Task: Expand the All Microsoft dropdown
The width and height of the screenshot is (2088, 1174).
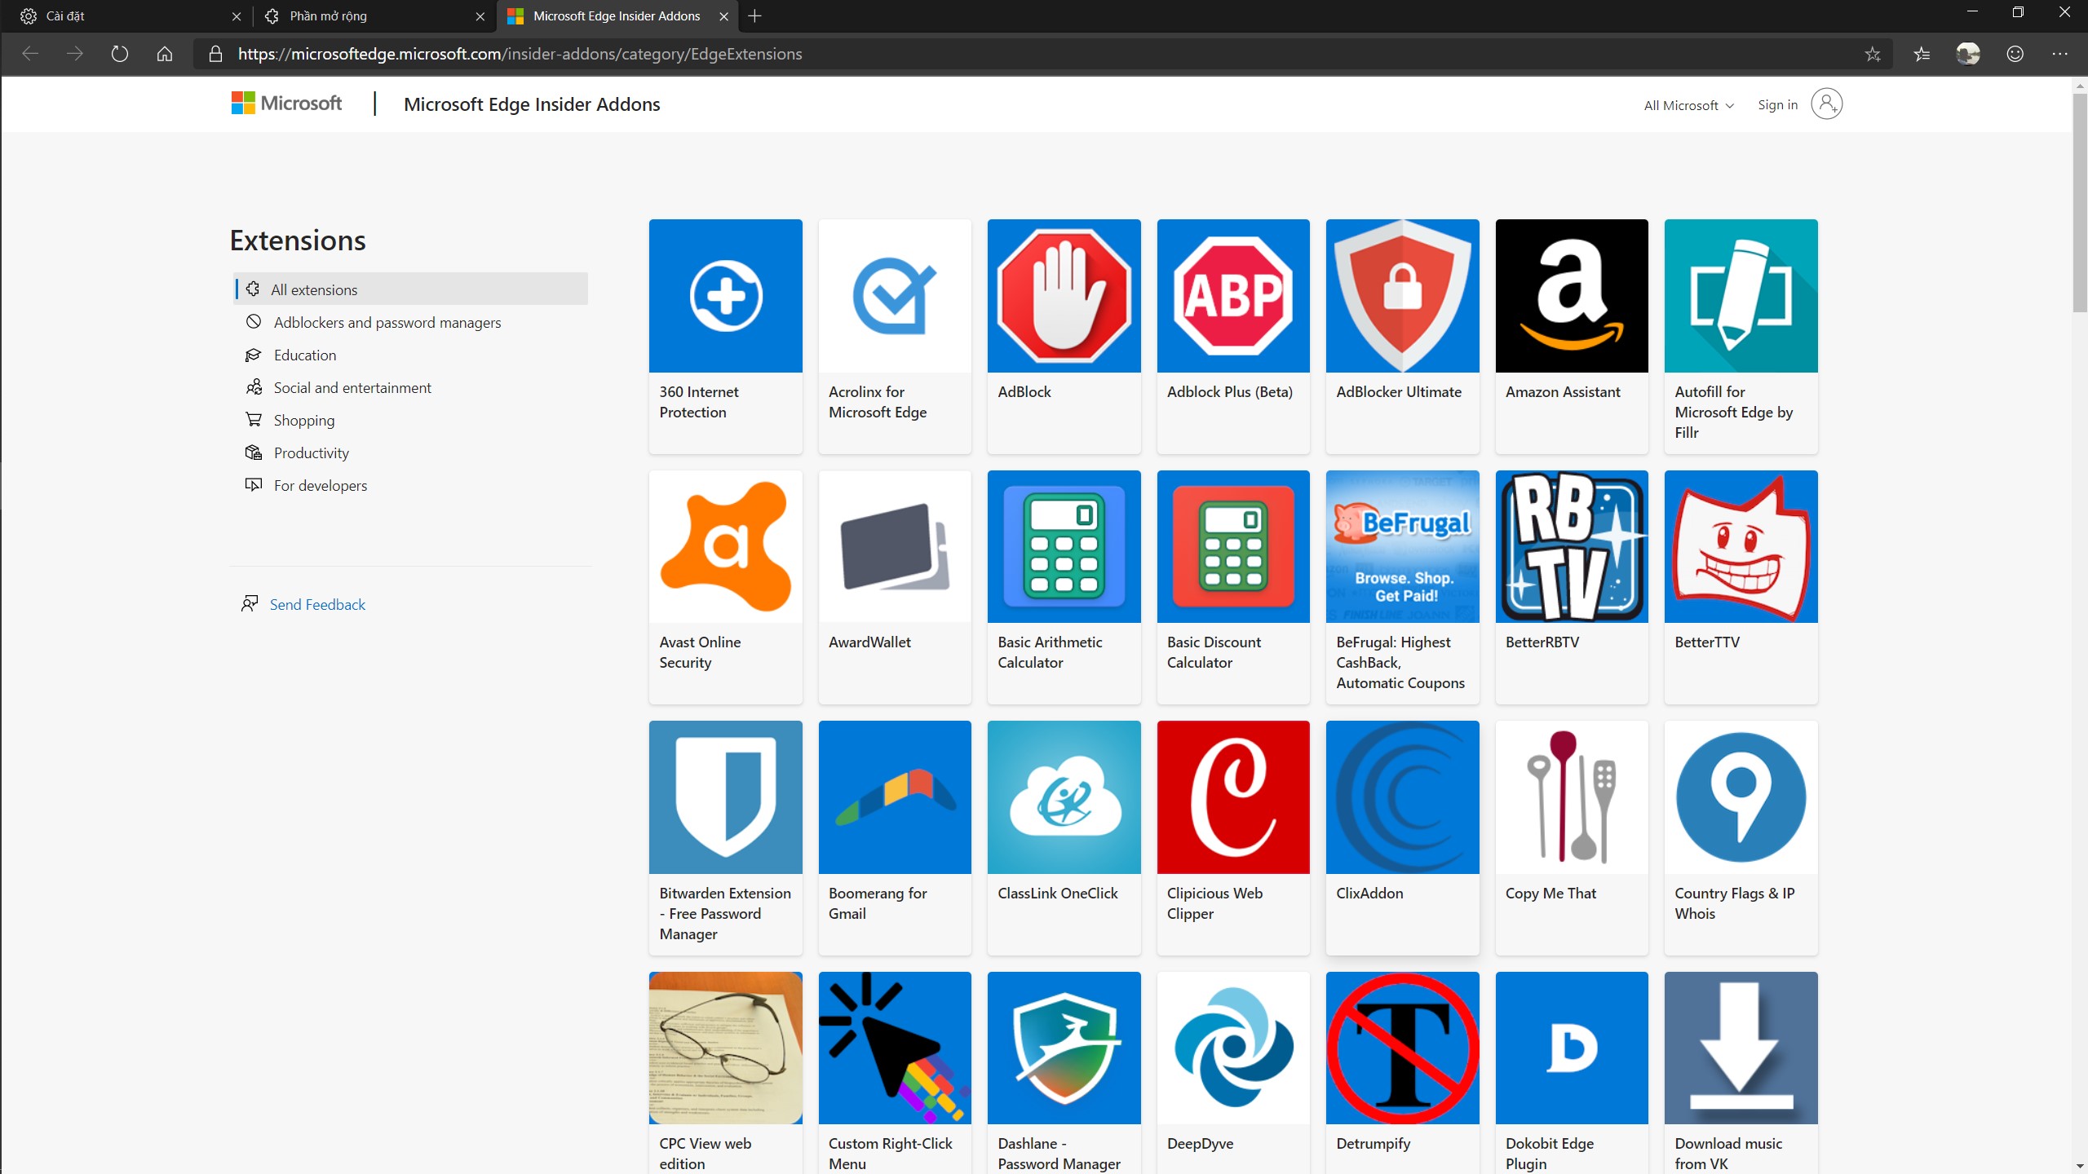Action: (1688, 105)
